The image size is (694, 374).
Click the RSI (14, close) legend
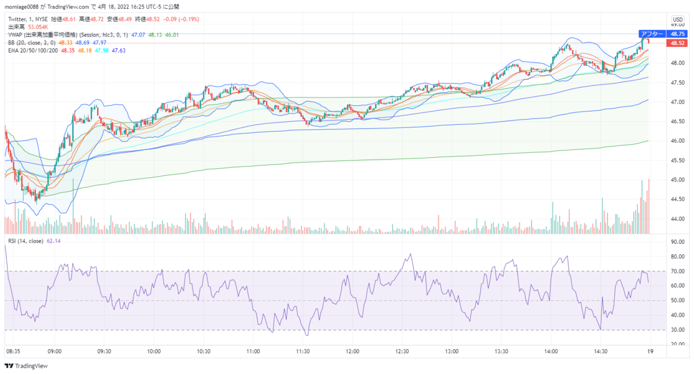(x=25, y=240)
